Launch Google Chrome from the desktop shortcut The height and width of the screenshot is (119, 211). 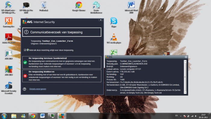pyautogui.click(x=79, y=6)
